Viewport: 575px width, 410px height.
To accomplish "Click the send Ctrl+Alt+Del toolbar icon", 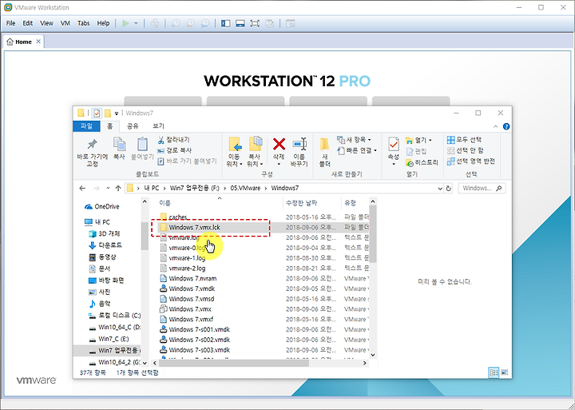I will (x=155, y=23).
